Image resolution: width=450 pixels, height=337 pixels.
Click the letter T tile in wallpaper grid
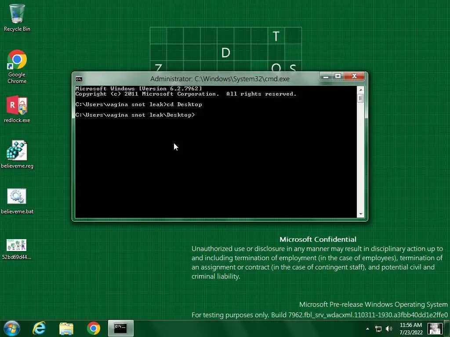[276, 36]
